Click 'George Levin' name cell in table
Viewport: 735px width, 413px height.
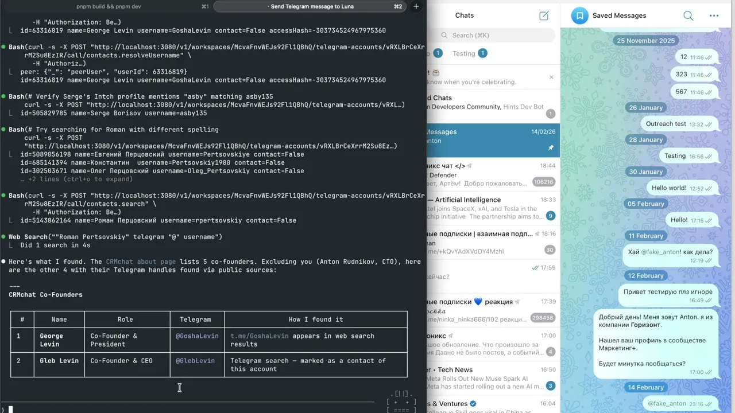pos(59,340)
